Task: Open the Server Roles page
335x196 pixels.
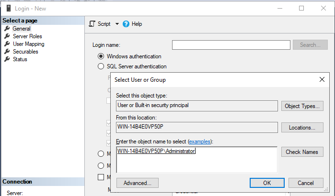Action: pyautogui.click(x=27, y=36)
